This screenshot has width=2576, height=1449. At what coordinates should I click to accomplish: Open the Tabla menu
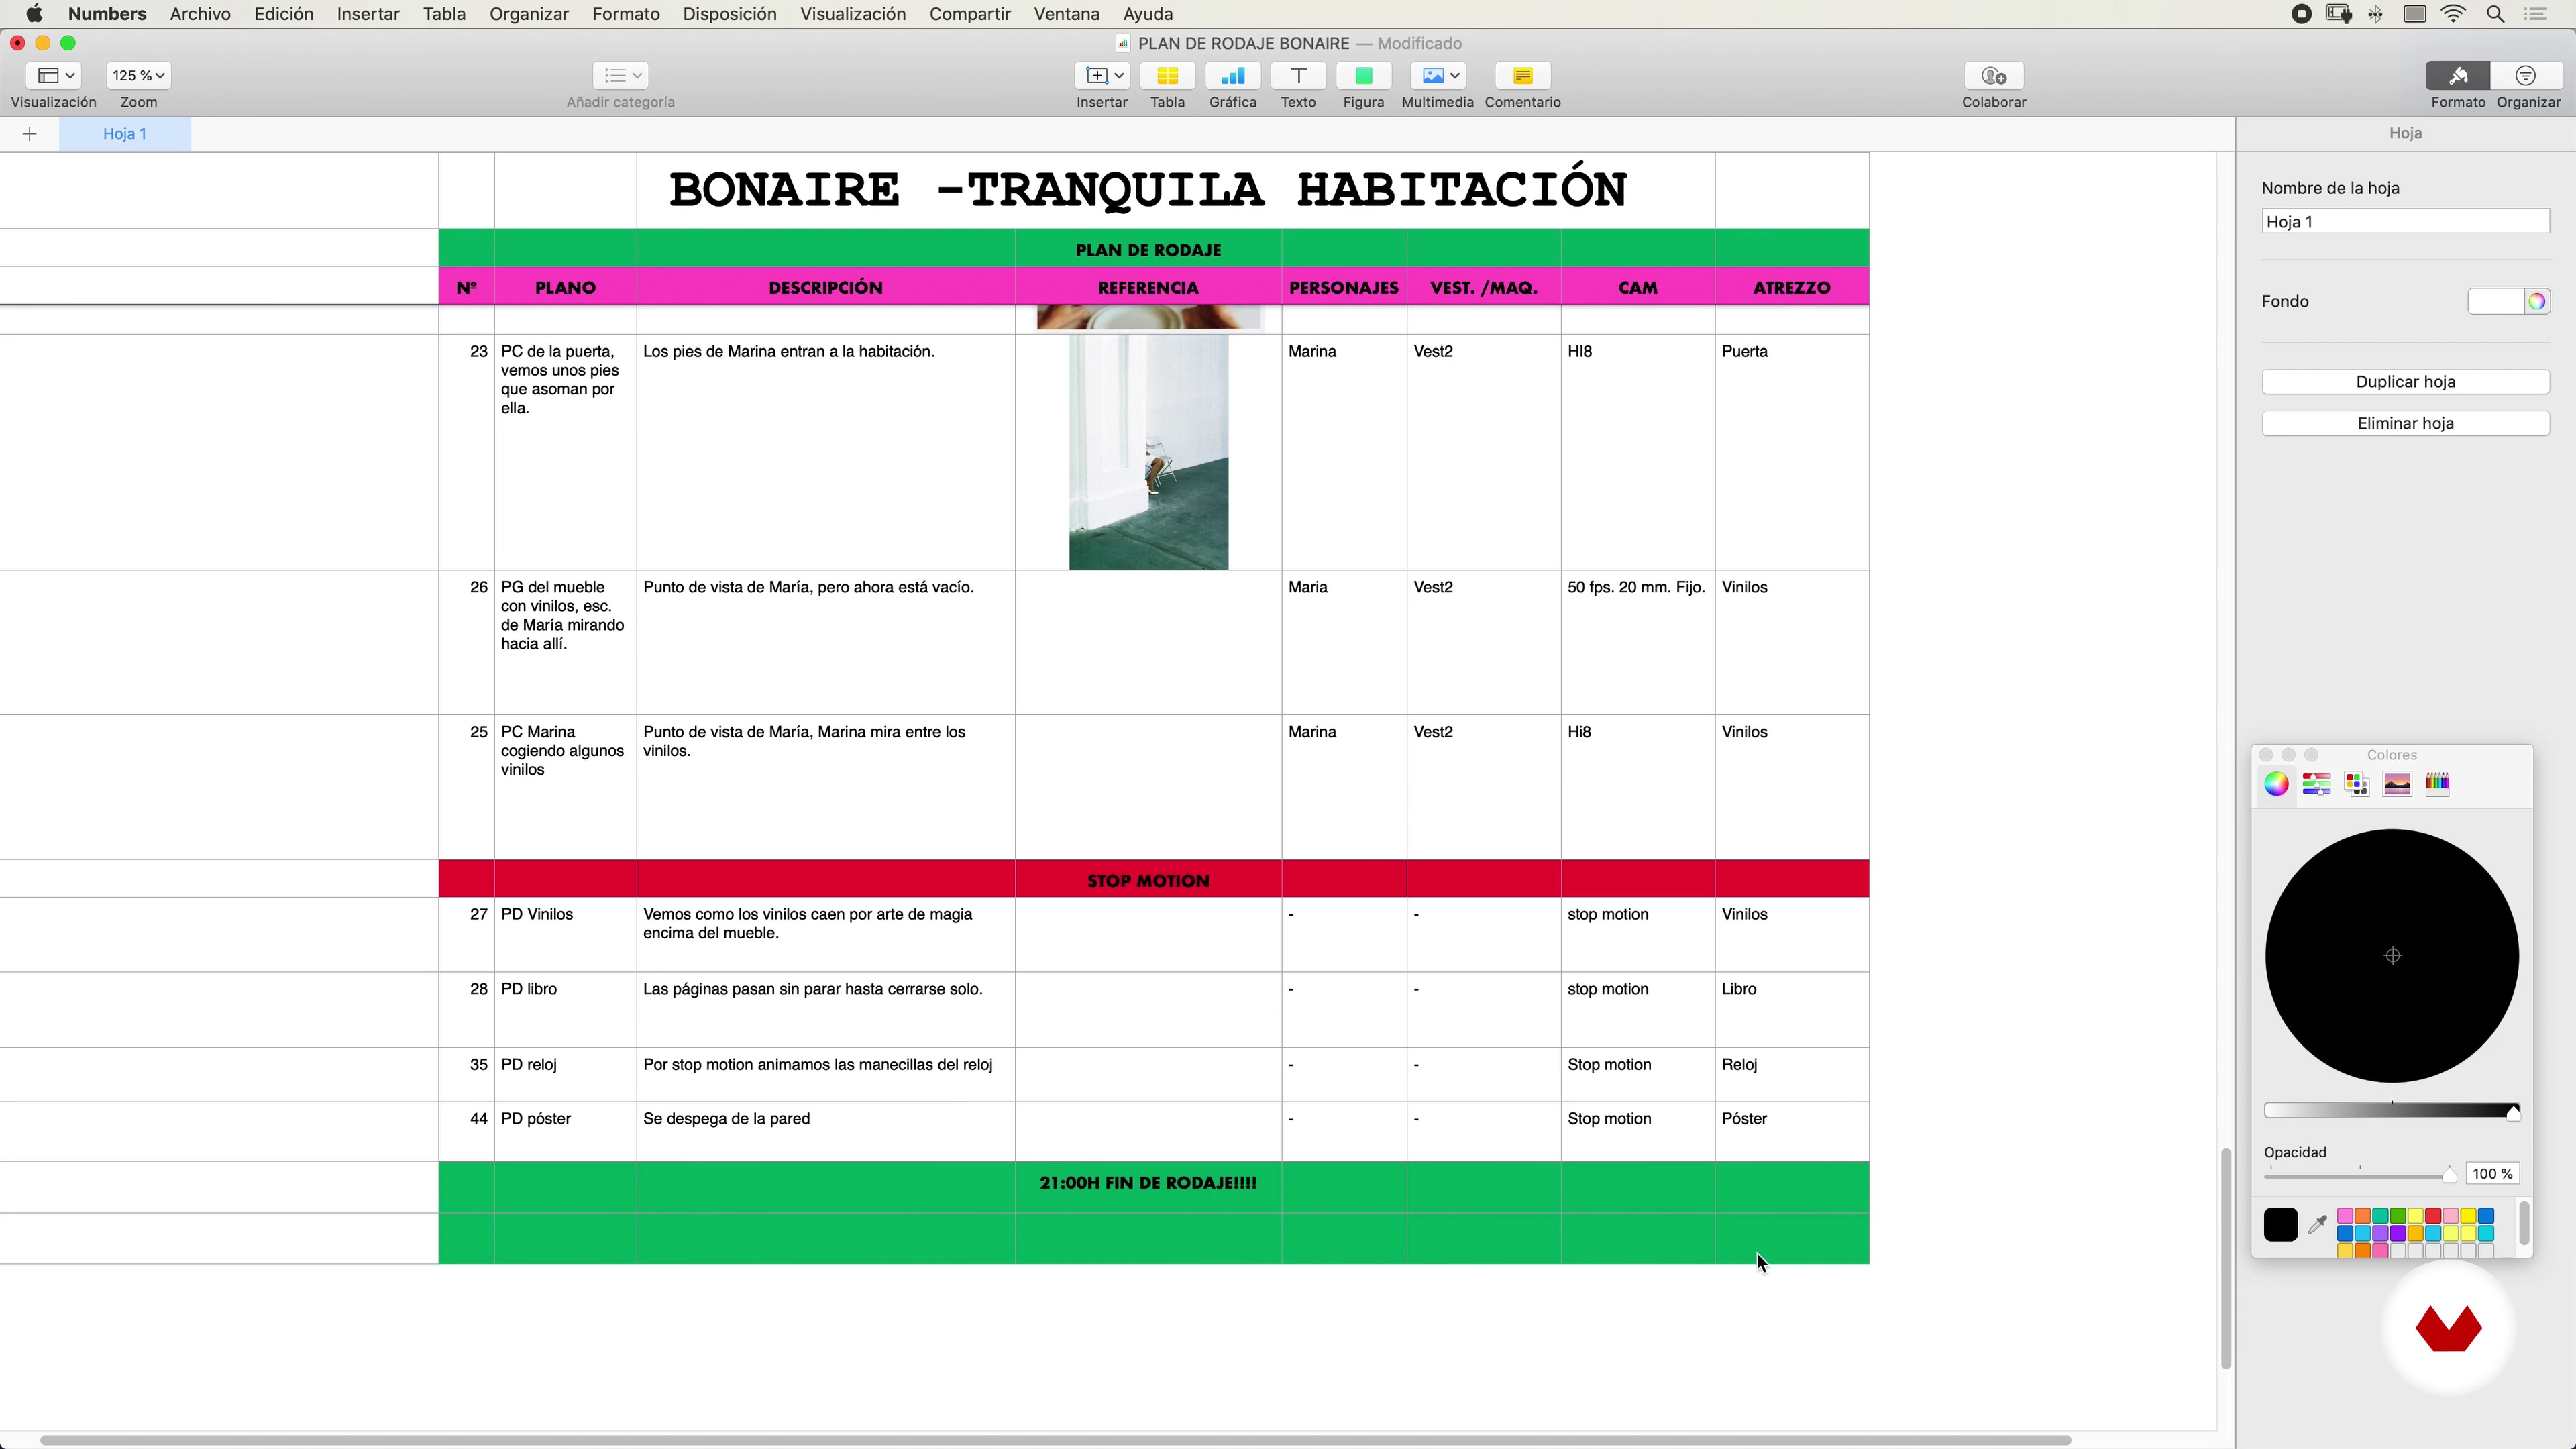coord(444,14)
